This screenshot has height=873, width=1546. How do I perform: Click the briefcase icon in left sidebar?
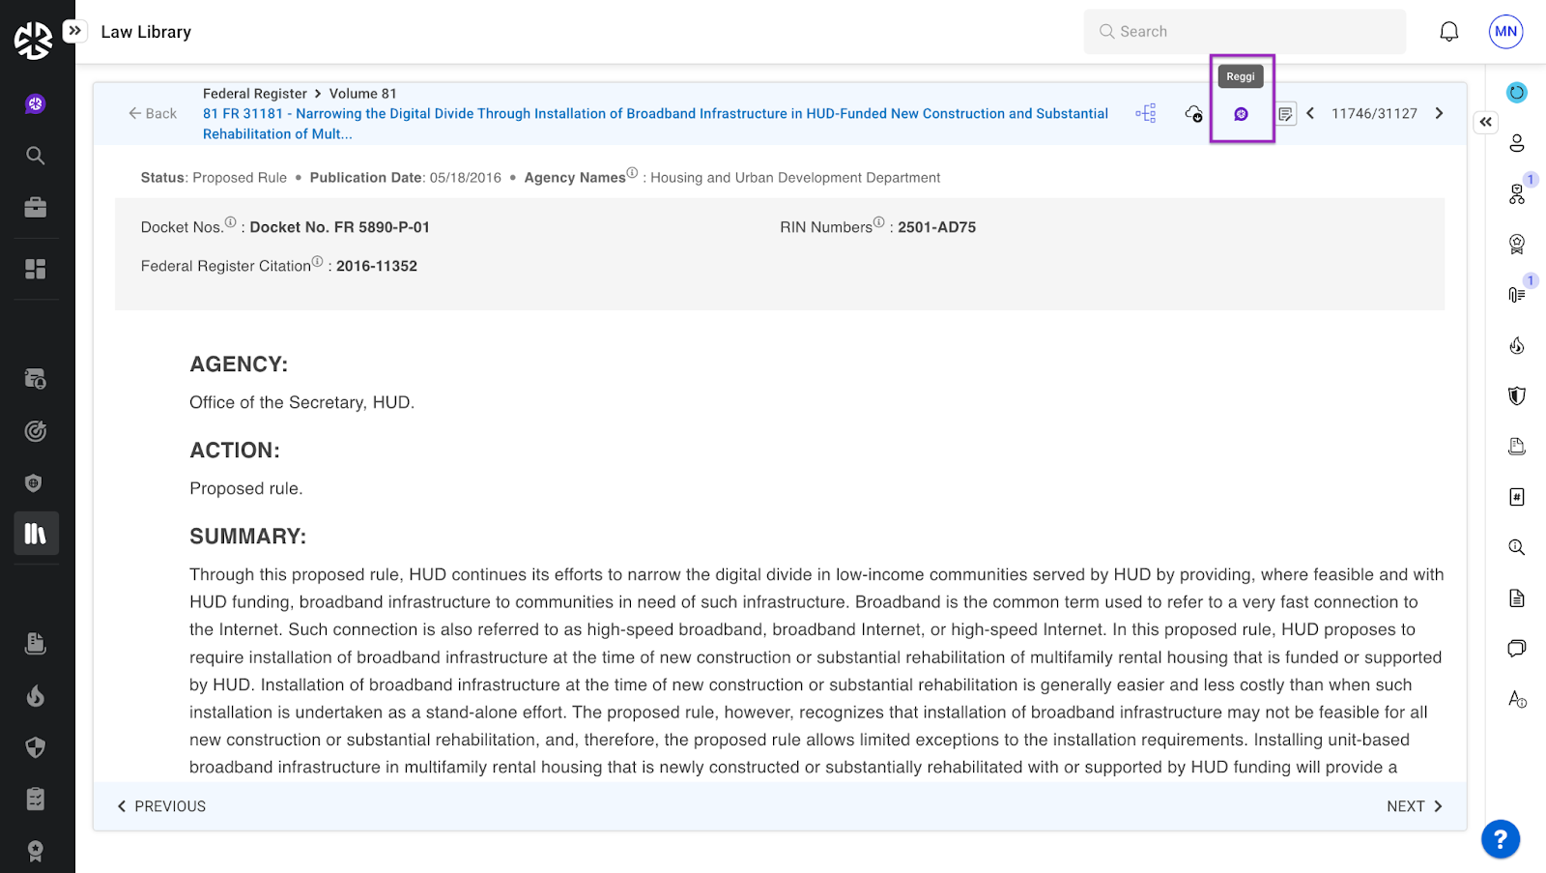tap(36, 208)
